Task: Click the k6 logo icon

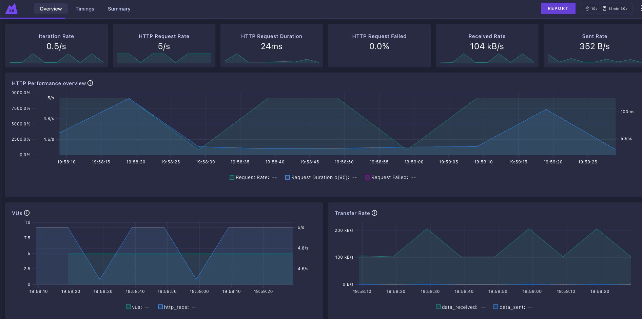Action: click(11, 8)
